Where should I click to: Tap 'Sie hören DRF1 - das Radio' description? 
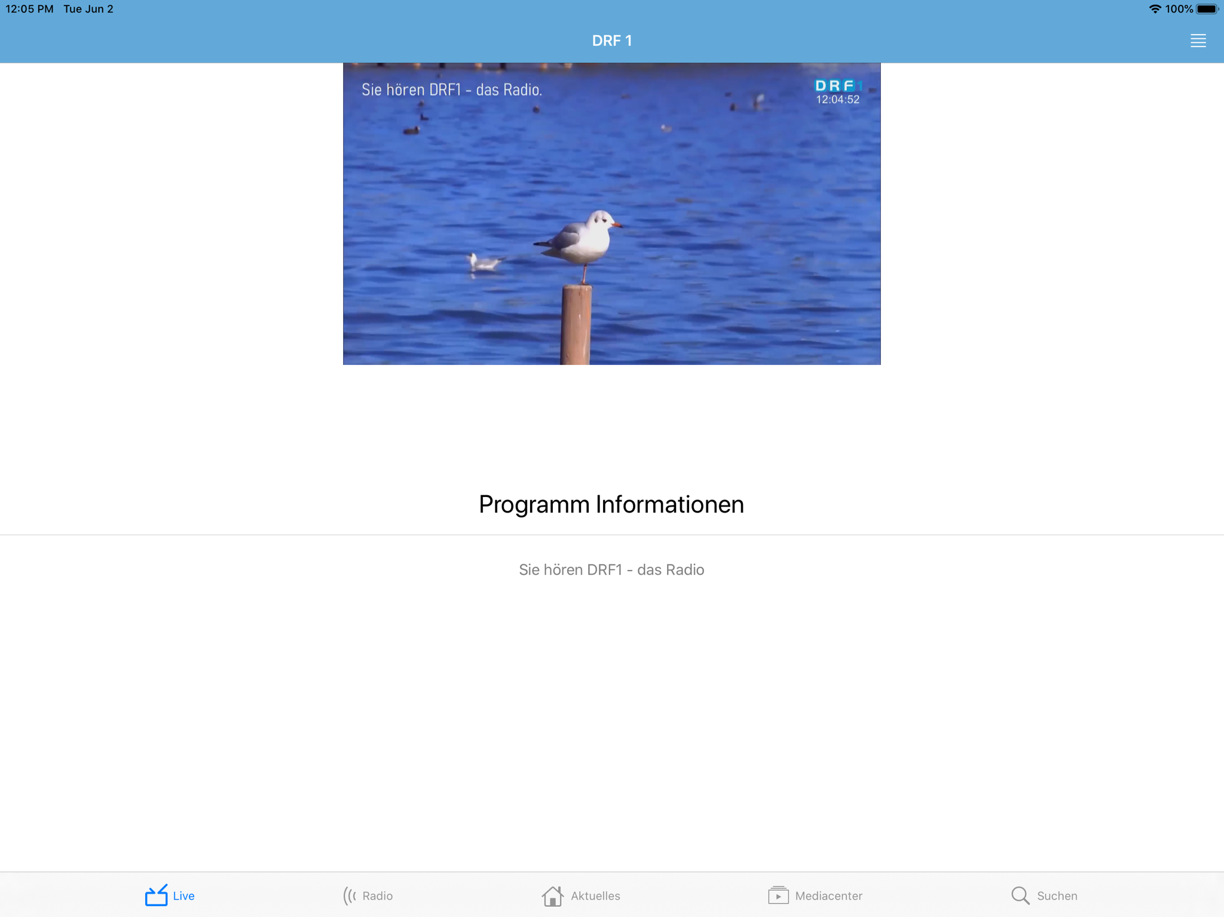611,569
